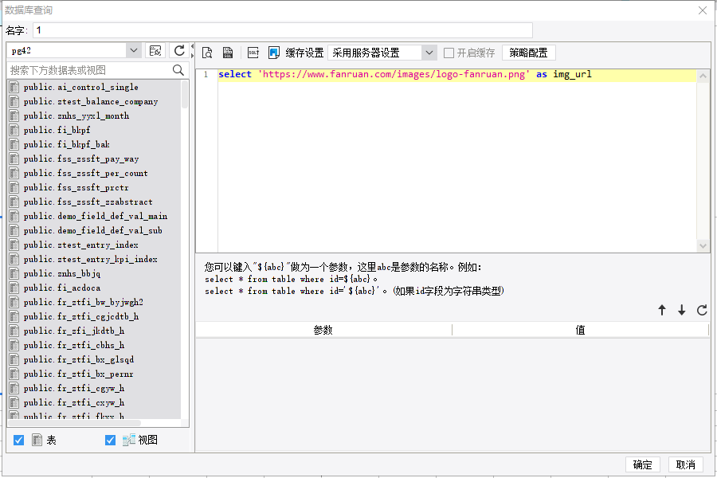The width and height of the screenshot is (717, 478).
Task: Click the 确定 button
Action: 643,464
